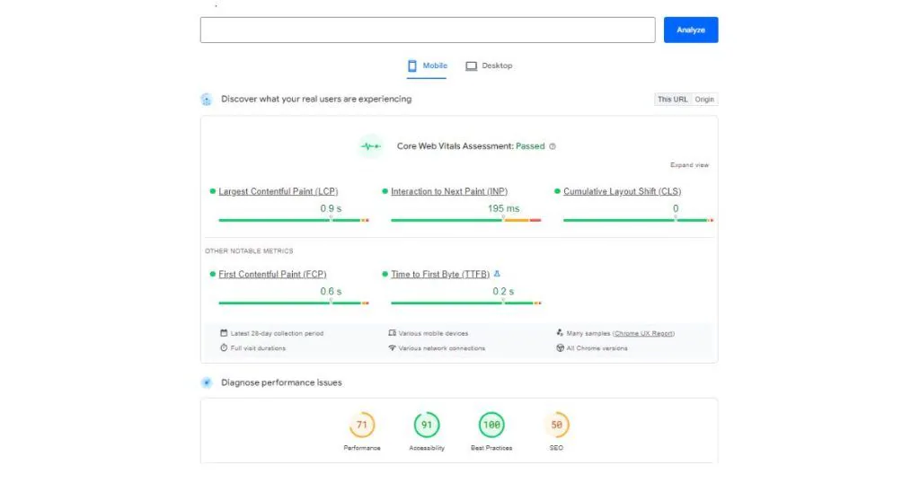Click the 0.9 s LCP value
This screenshot has width=920, height=483.
(x=331, y=208)
